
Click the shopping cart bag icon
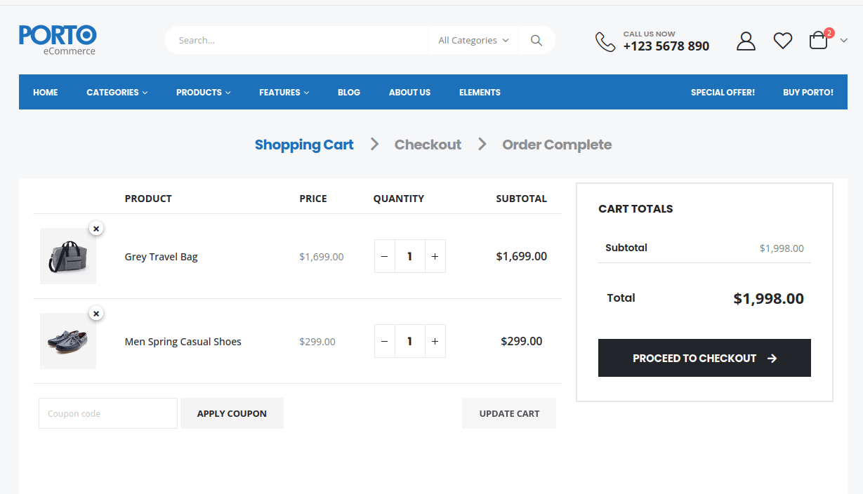tap(818, 41)
